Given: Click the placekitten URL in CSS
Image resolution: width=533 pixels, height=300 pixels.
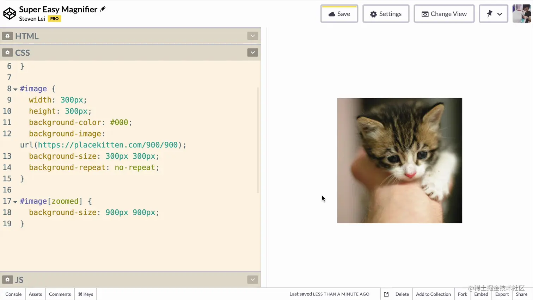Looking at the screenshot, I should [x=108, y=145].
